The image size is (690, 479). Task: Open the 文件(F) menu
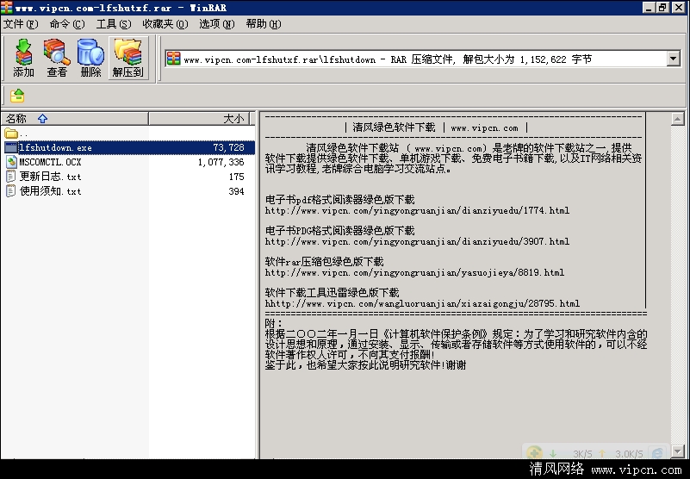[20, 24]
